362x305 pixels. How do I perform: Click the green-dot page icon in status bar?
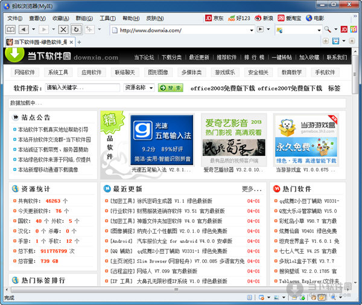302,298
